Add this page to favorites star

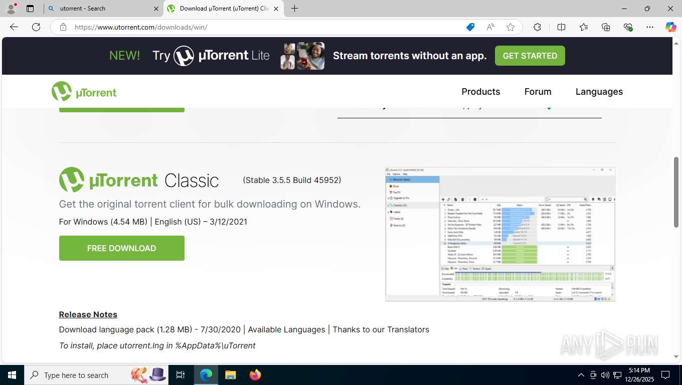click(510, 27)
